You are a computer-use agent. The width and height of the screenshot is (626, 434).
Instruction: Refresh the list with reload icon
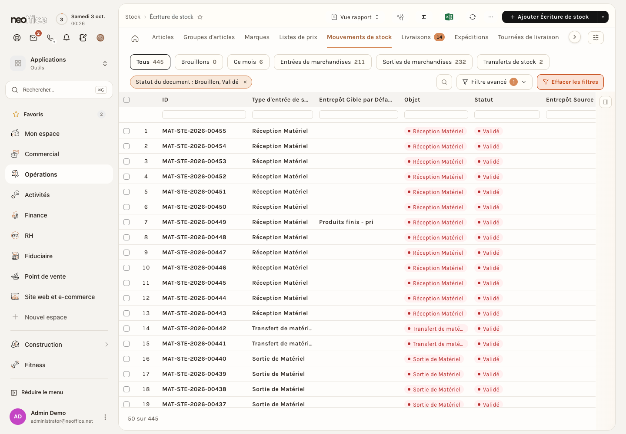(x=473, y=17)
